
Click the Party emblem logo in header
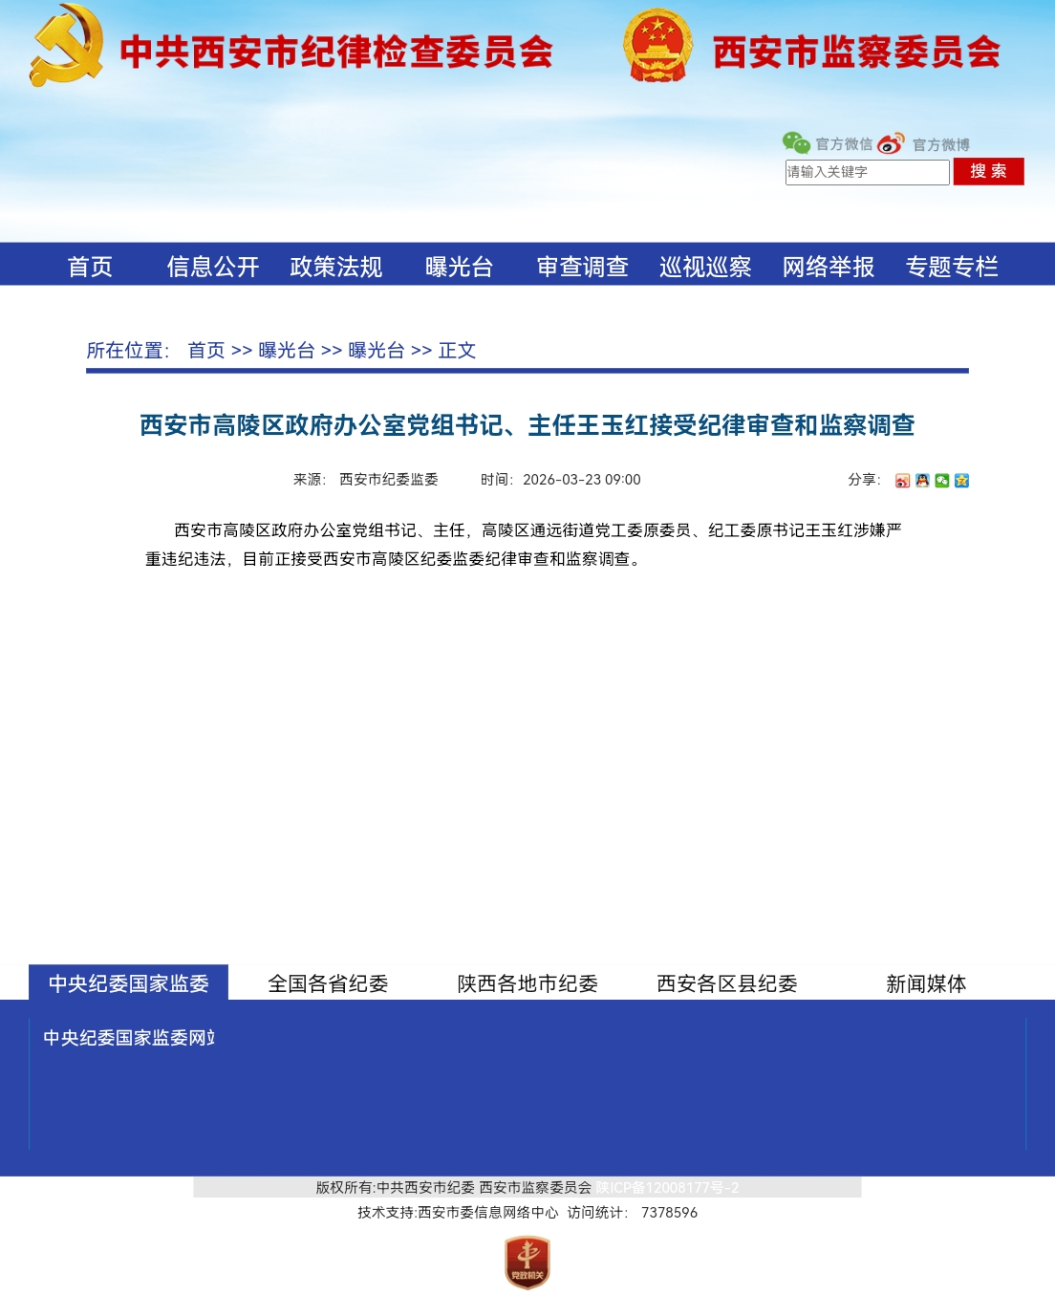coord(66,46)
